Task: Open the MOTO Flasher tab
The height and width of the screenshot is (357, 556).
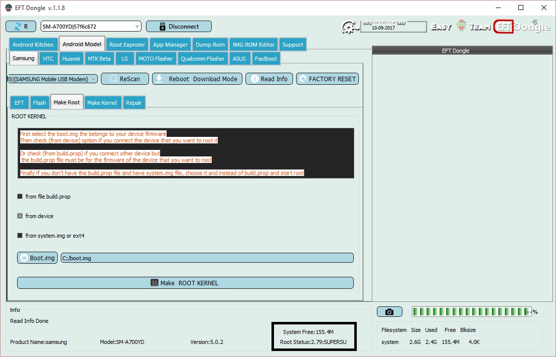Action: coord(156,59)
